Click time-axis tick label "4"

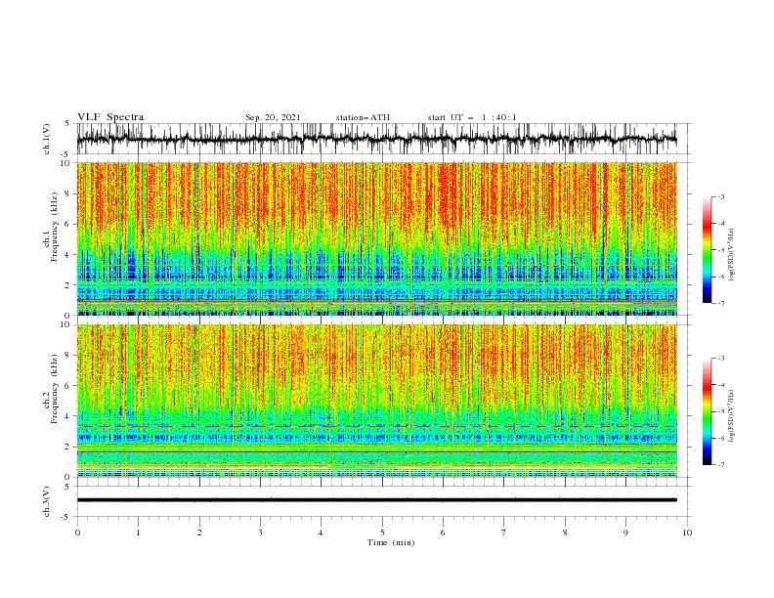(x=321, y=533)
